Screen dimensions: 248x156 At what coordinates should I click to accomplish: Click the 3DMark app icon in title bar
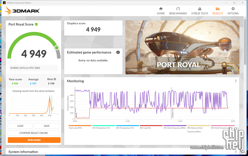(x=4, y=3)
